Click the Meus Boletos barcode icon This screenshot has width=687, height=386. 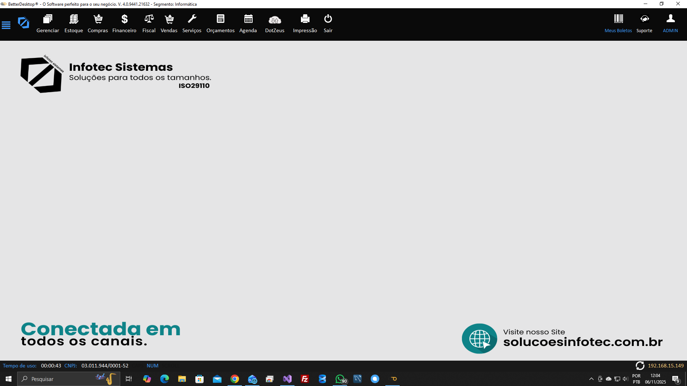pyautogui.click(x=618, y=20)
